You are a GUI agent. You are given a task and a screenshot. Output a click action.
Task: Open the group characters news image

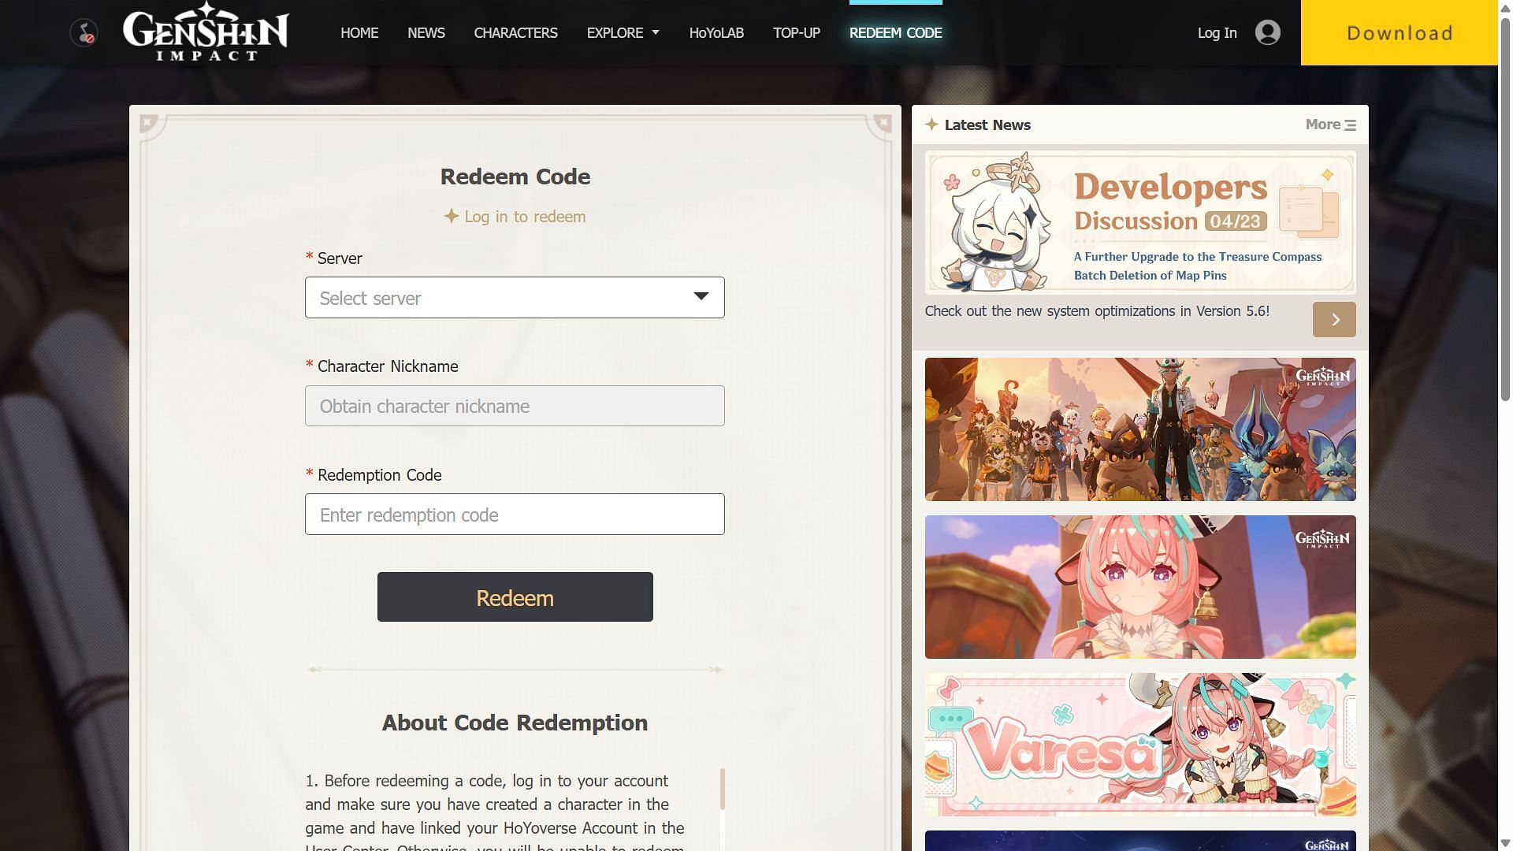1140,429
